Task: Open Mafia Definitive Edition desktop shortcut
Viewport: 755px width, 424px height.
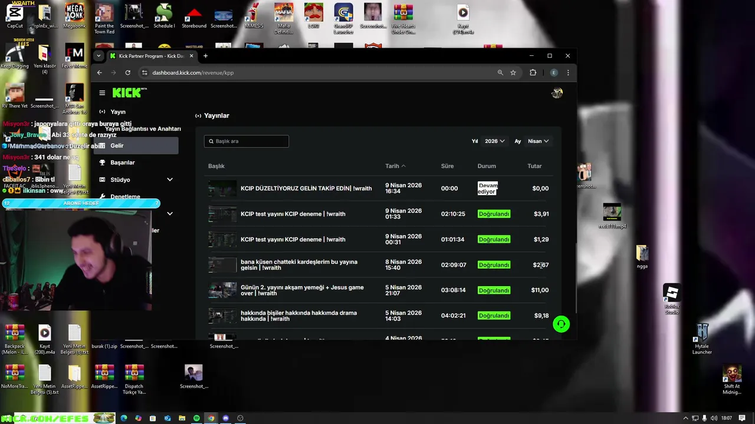Action: coord(284,19)
